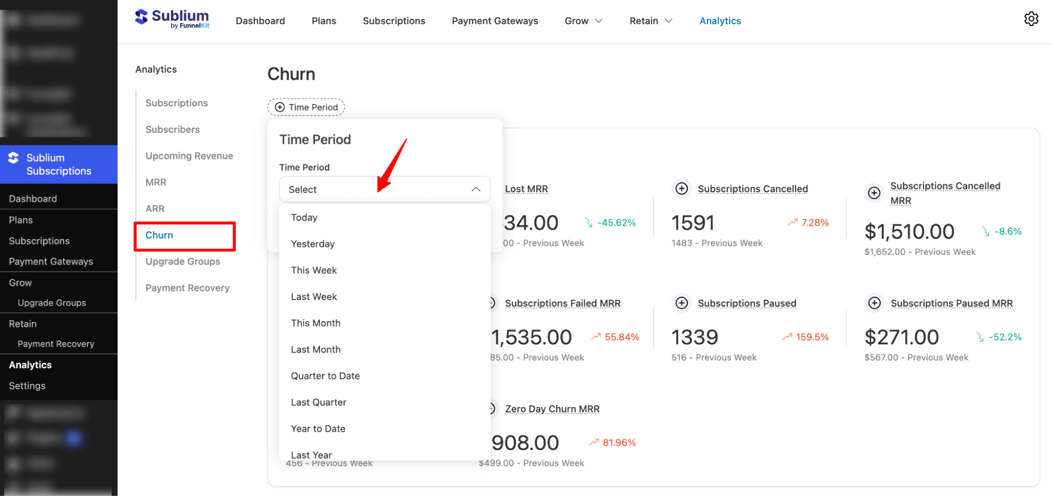
Task: Click the Time Period filter chip
Action: point(306,107)
